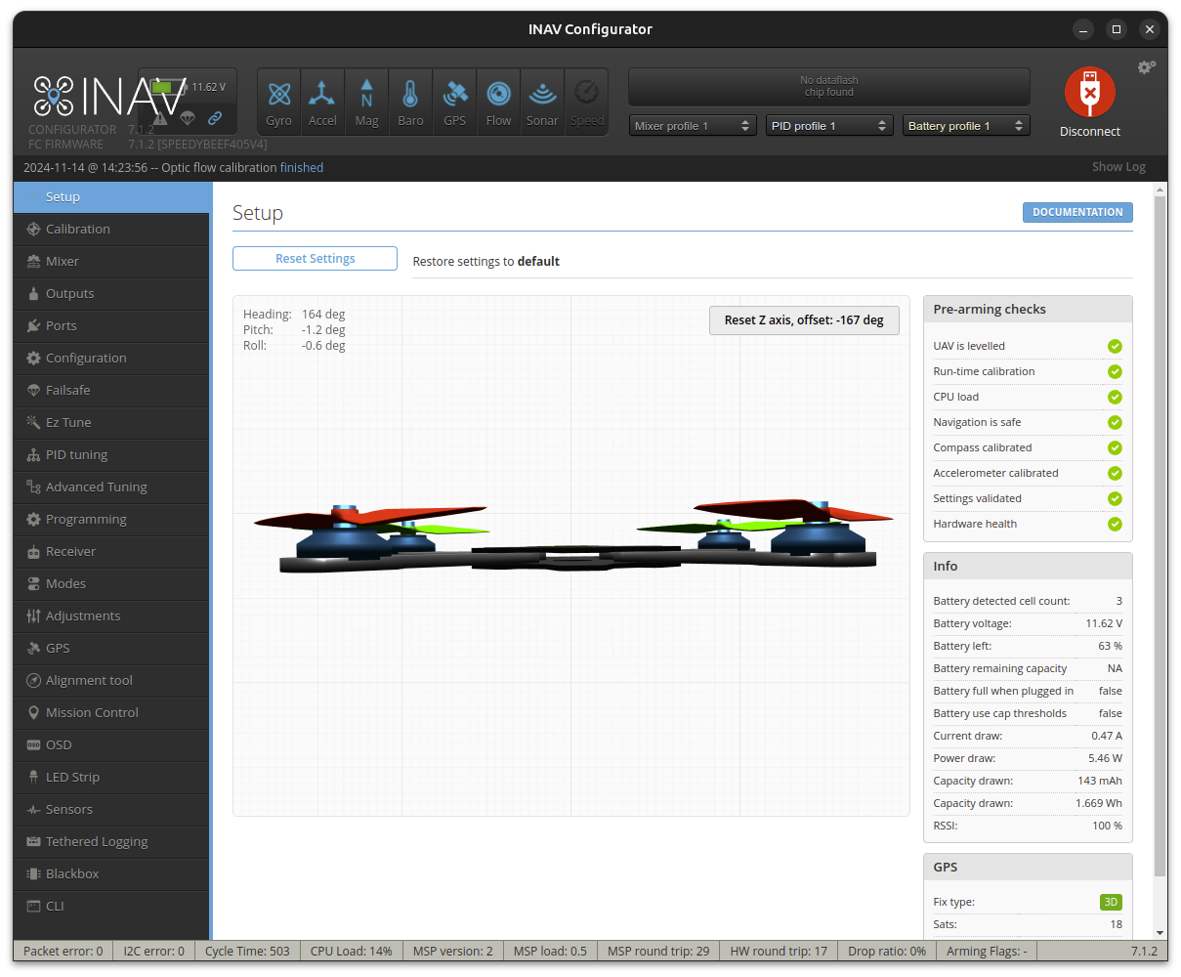Open the OSD tab

pos(111,744)
